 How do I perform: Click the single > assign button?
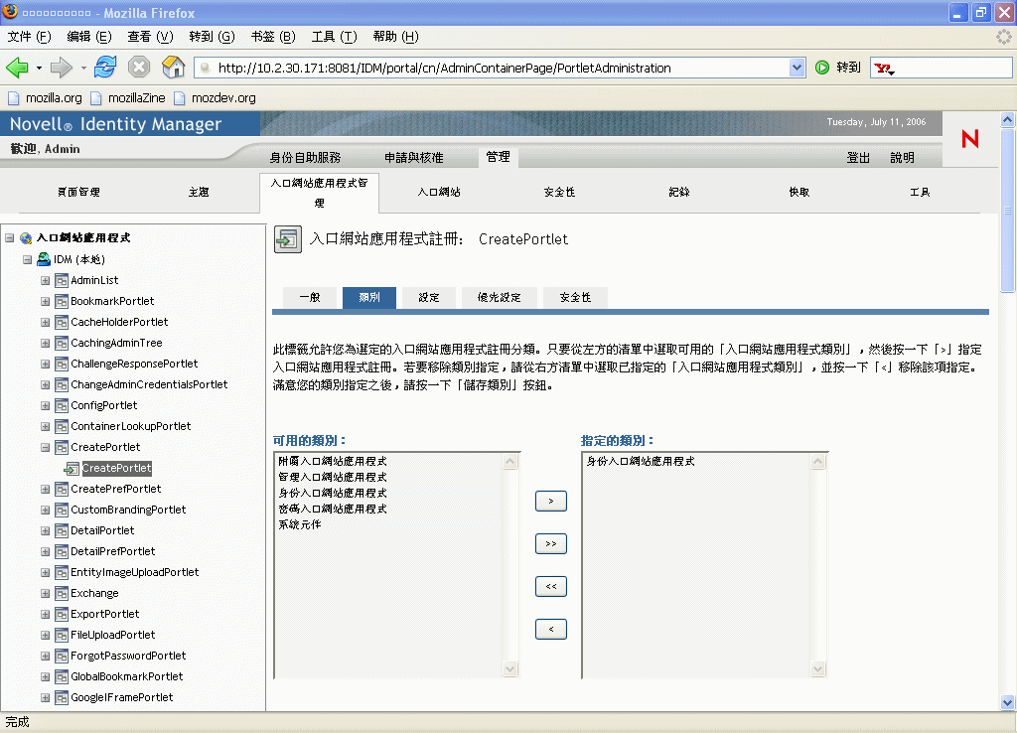[550, 501]
